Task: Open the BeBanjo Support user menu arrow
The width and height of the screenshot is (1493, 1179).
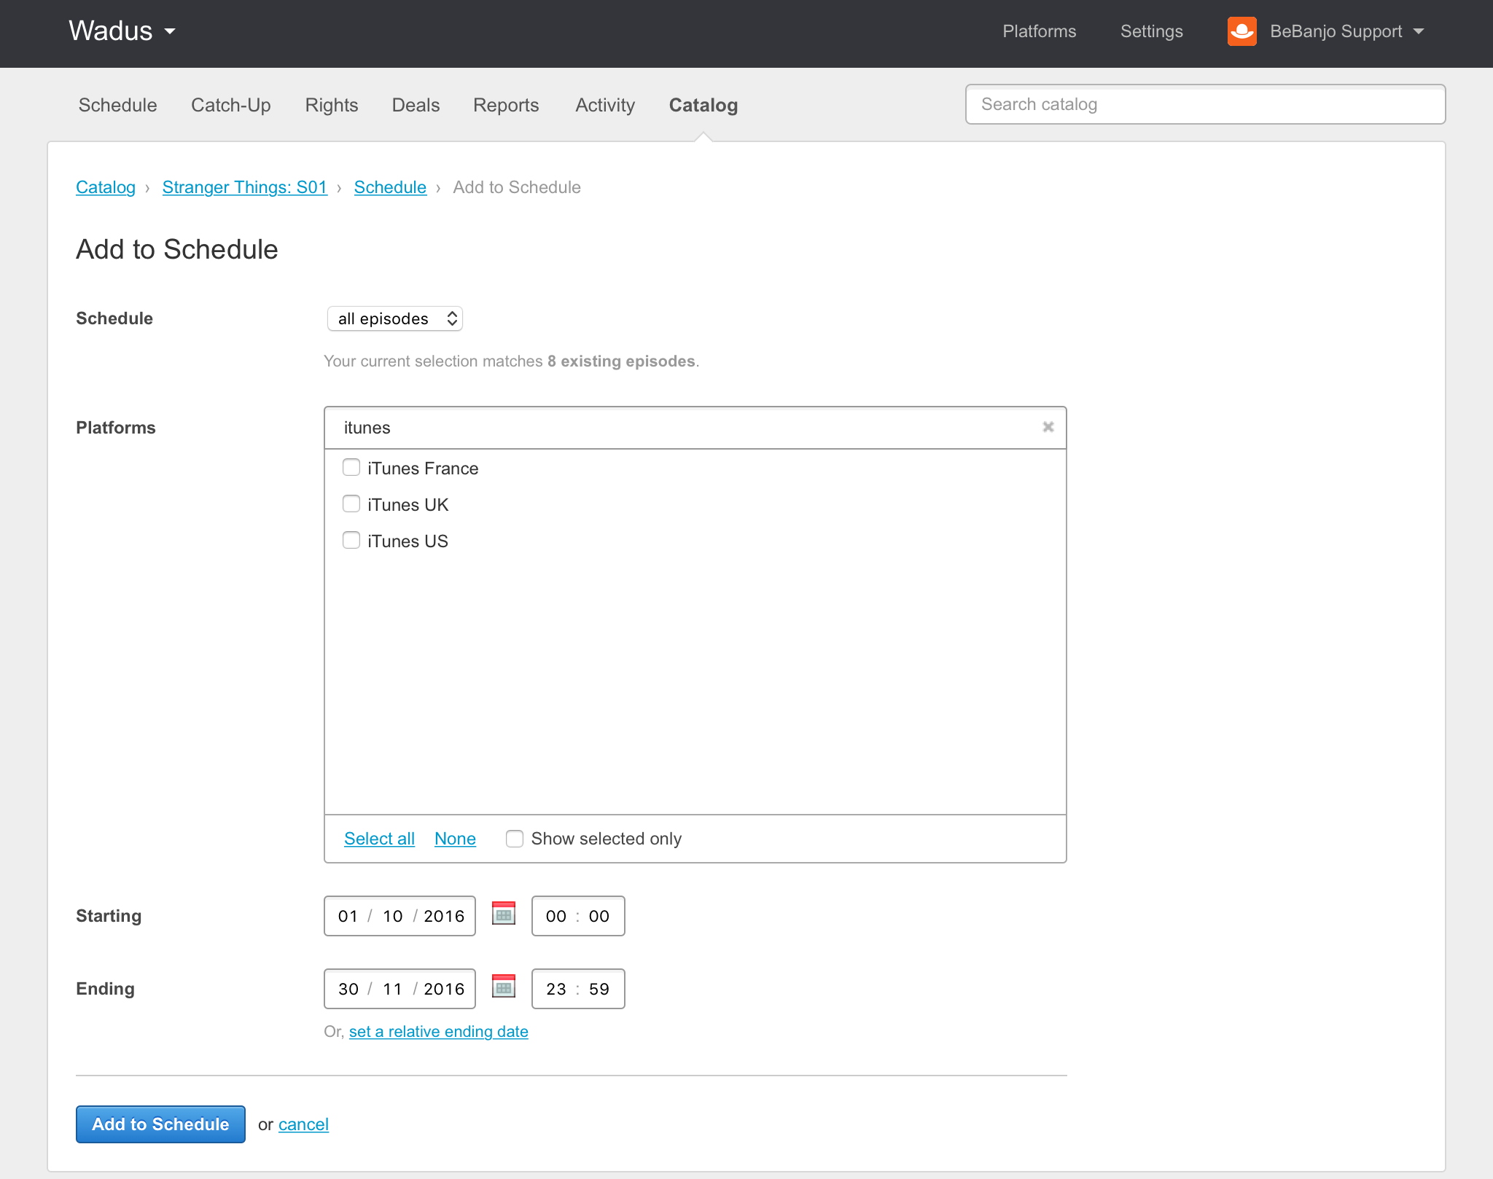Action: tap(1419, 31)
